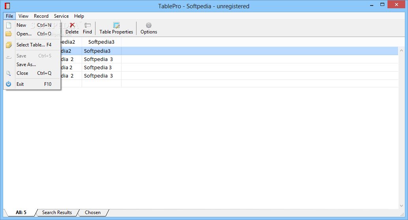The width and height of the screenshot is (408, 220).
Task: Open the Help menu
Action: coord(79,16)
